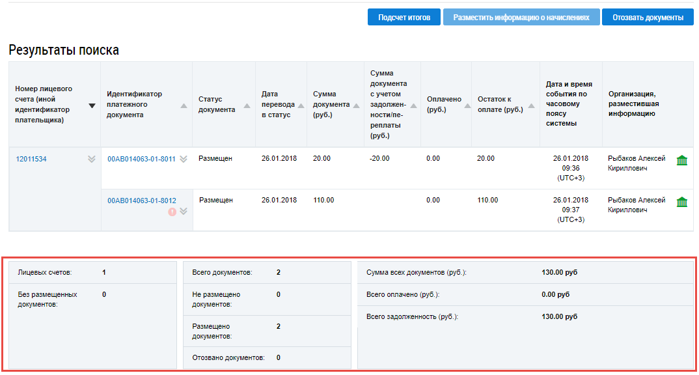The image size is (699, 375).
Task: Expand document 00AB014063-01-8011 row chevron
Action: pos(184,159)
